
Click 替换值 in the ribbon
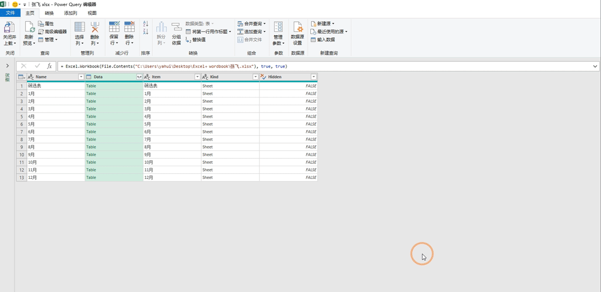pos(196,39)
